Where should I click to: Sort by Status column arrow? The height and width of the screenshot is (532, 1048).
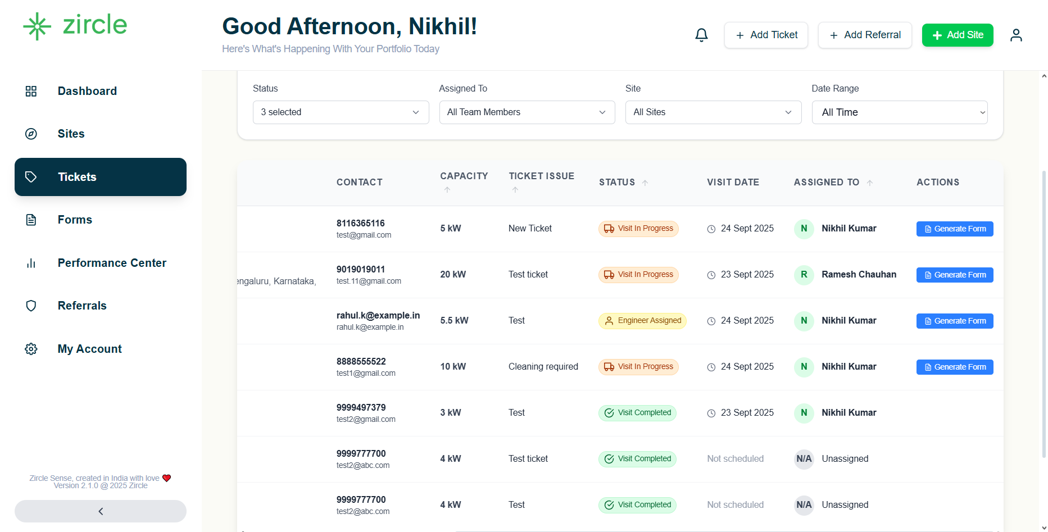click(x=645, y=183)
